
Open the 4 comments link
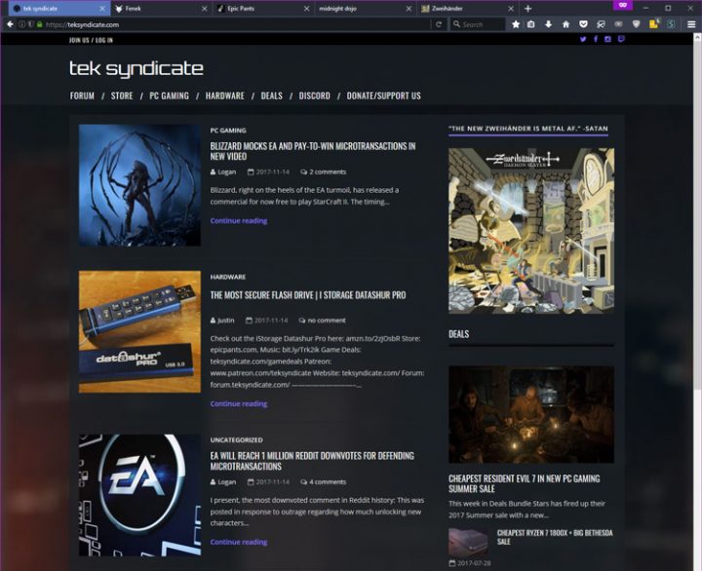[x=324, y=482]
